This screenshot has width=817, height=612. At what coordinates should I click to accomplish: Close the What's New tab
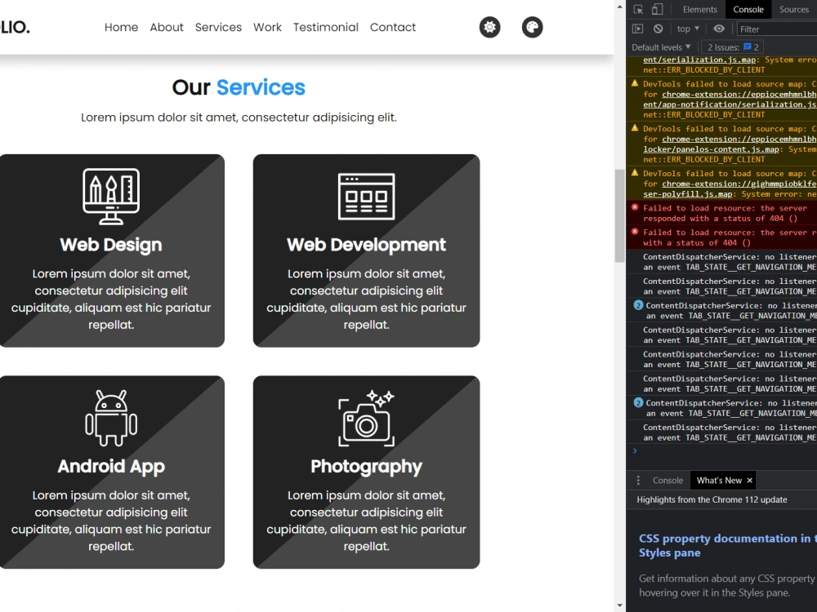tap(749, 481)
